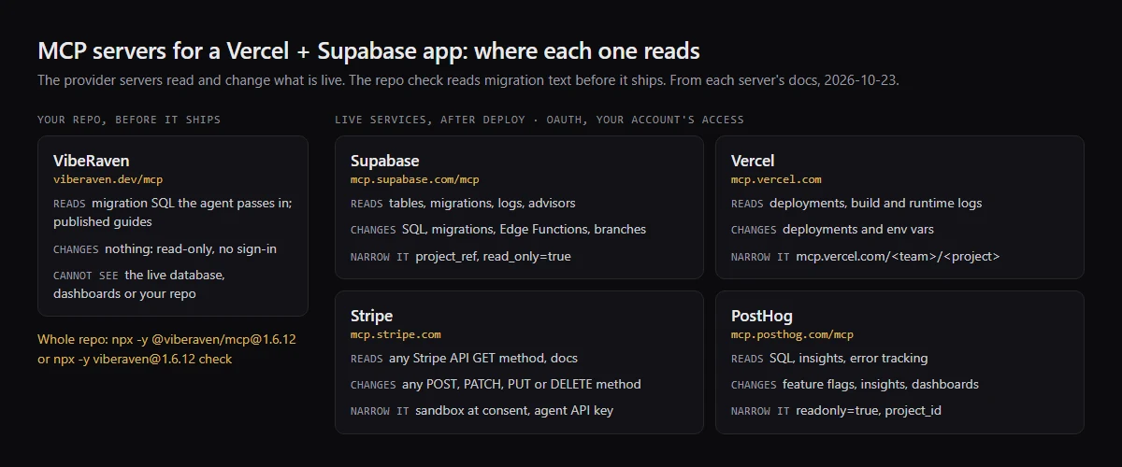1122x467 pixels.
Task: Select the Stripe card title
Action: tap(371, 316)
